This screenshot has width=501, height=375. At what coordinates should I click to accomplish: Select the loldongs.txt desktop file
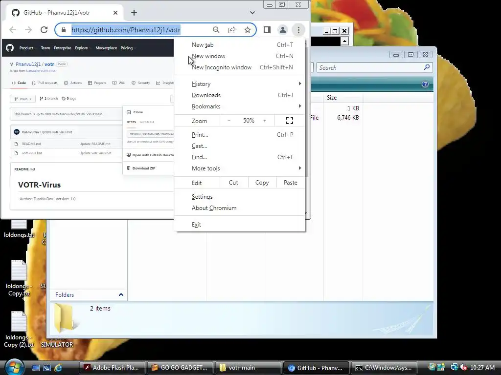(x=19, y=229)
